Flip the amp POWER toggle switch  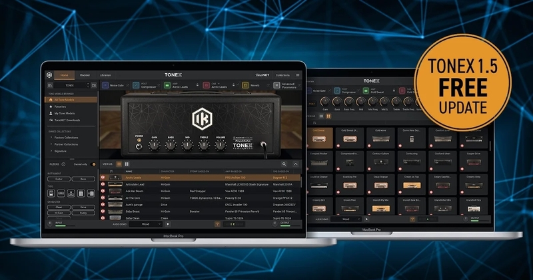(x=139, y=146)
